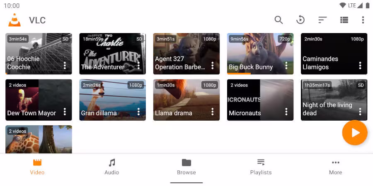Open options for Agent 327 Operation Barbershop
The image size is (373, 186).
213,65
